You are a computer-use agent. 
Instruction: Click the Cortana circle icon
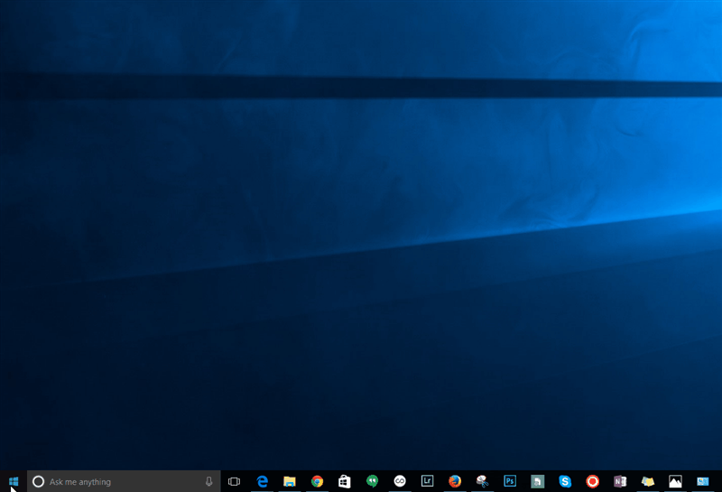pyautogui.click(x=39, y=481)
